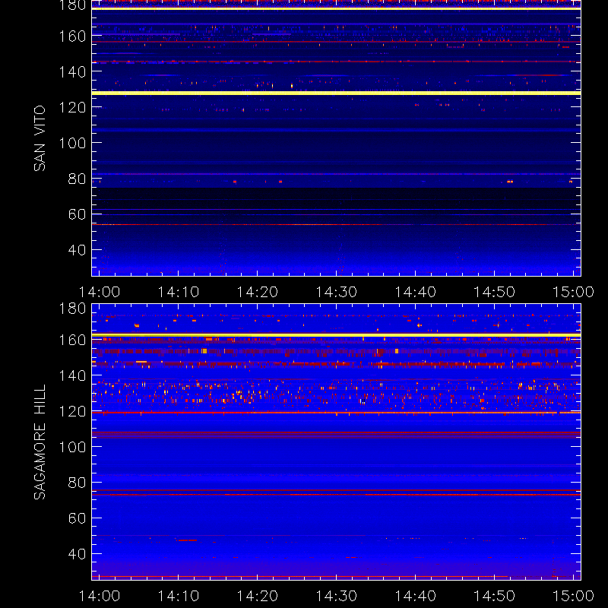The height and width of the screenshot is (608, 608).
Task: Choose the 14:30 label under the SAGAMORE HILL plot
Action: pyautogui.click(x=336, y=596)
